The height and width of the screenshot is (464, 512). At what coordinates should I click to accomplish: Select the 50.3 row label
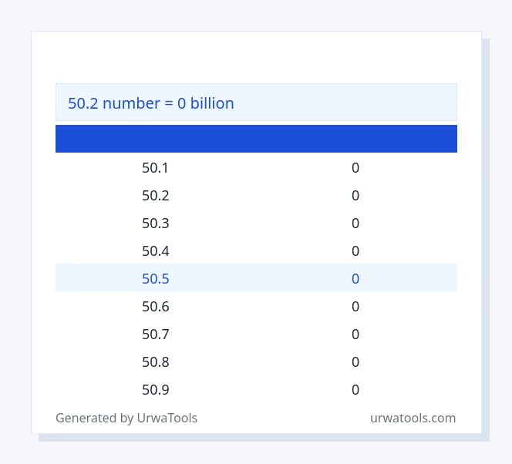[x=156, y=224]
